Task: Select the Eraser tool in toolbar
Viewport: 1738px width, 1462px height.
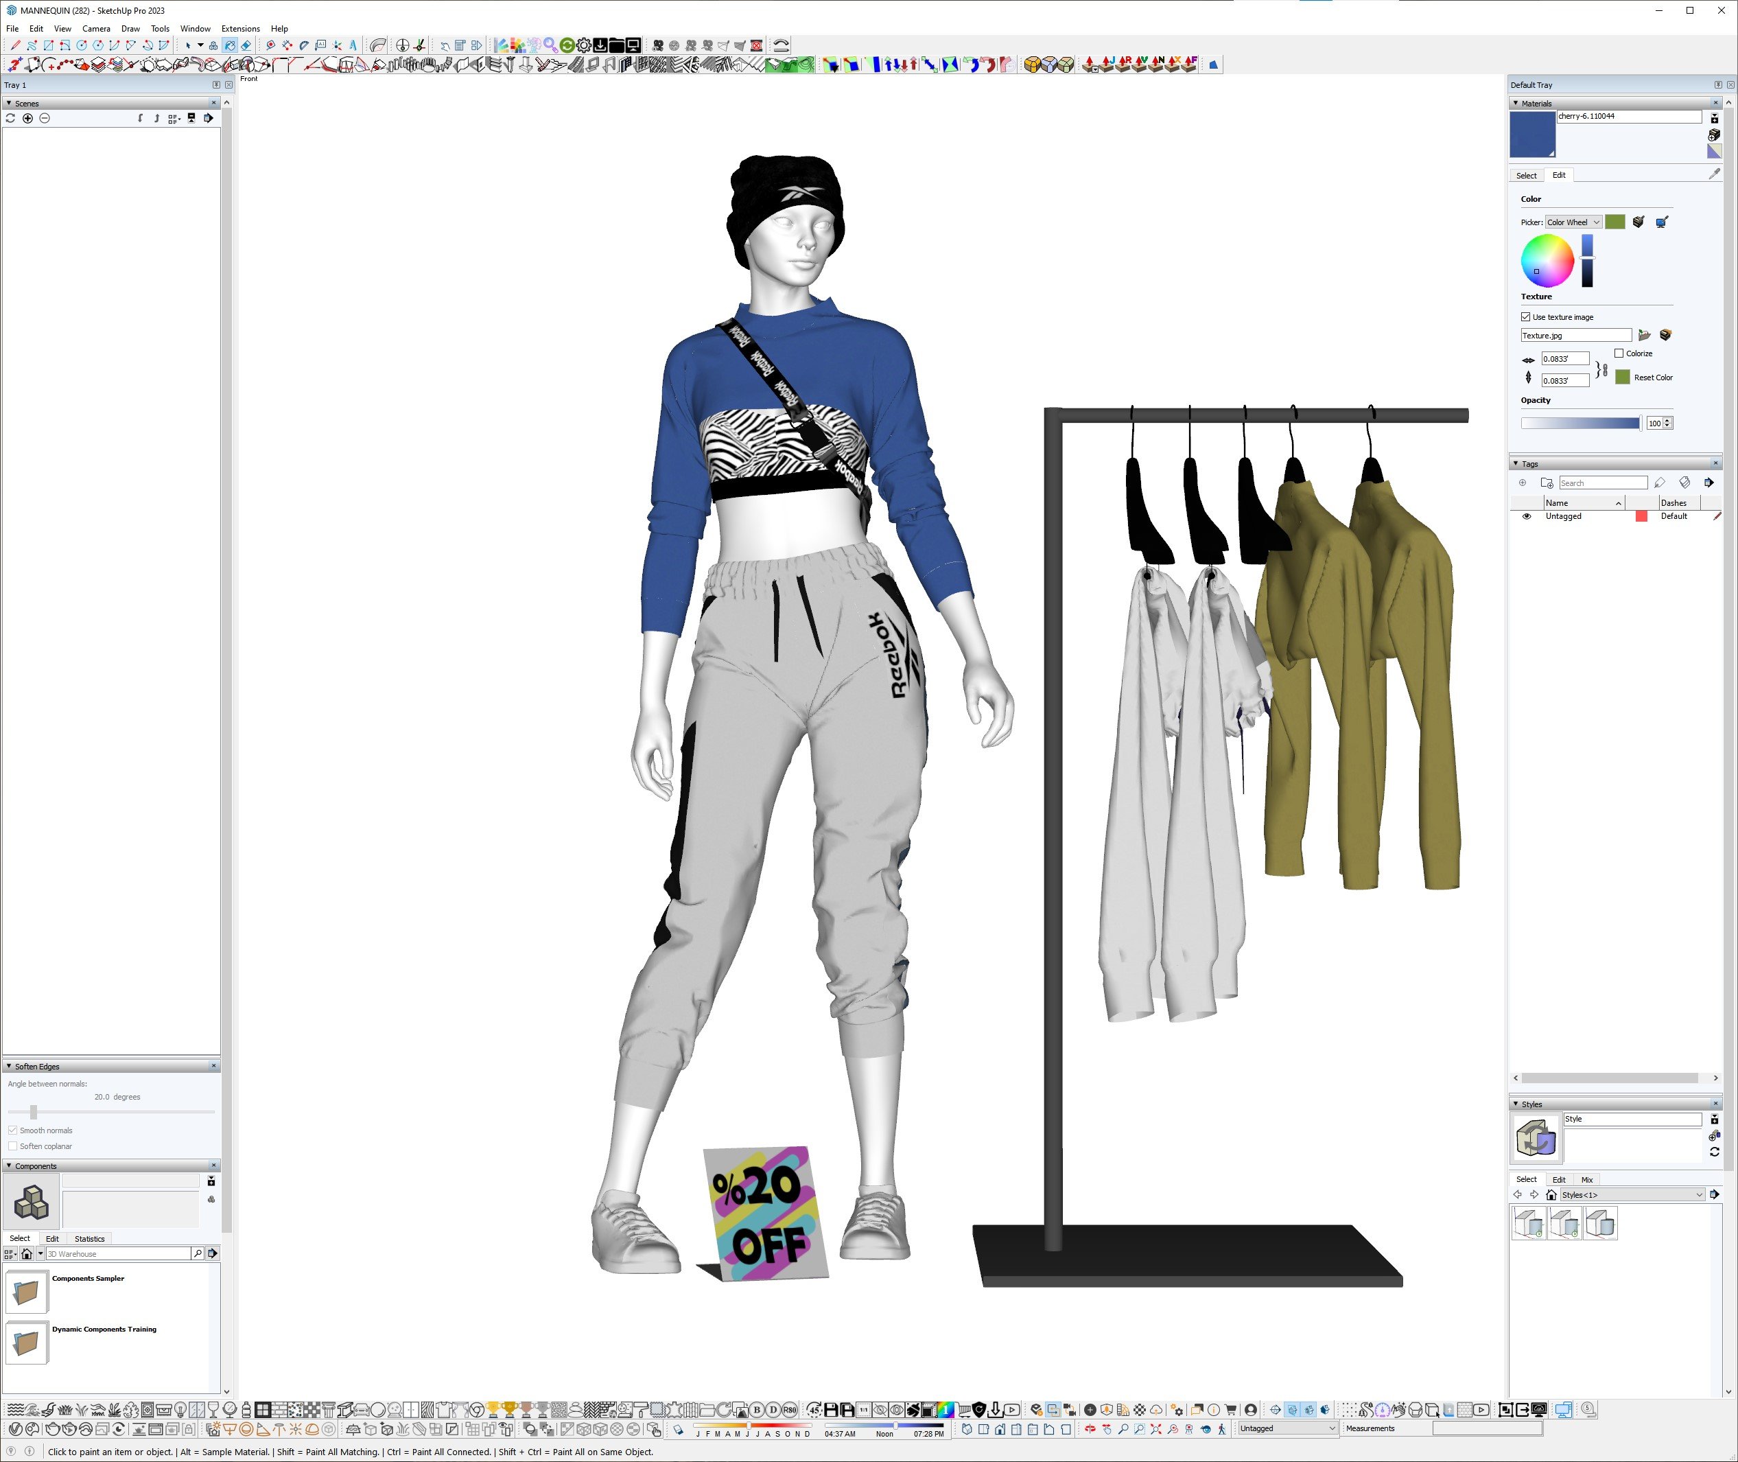Action: 246,45
